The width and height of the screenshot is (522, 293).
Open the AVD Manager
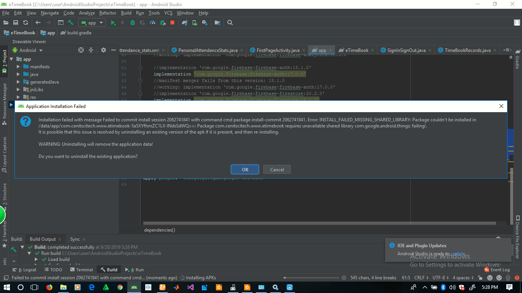tap(195, 23)
